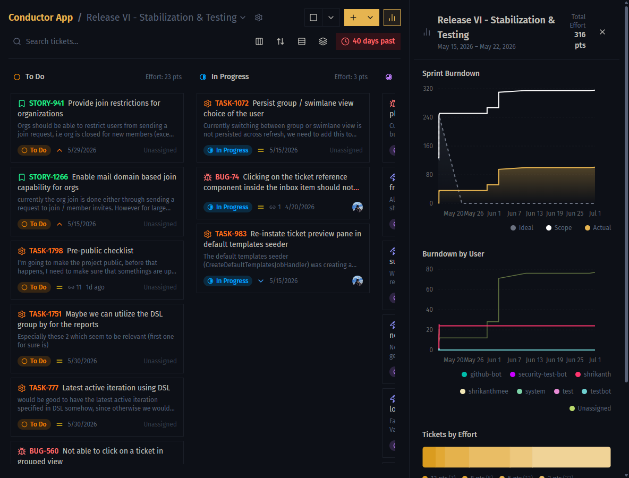This screenshot has width=629, height=478.
Task: Click Unassigned on TASK-1072 card
Action: pyautogui.click(x=346, y=150)
